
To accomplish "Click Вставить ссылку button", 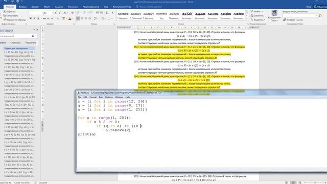I will [293, 20].
